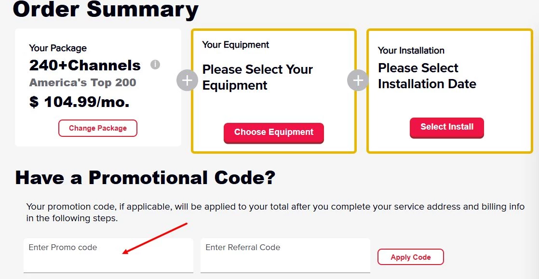Image resolution: width=539 pixels, height=279 pixels.
Task: Click the Order Summary heading
Action: pyautogui.click(x=106, y=10)
